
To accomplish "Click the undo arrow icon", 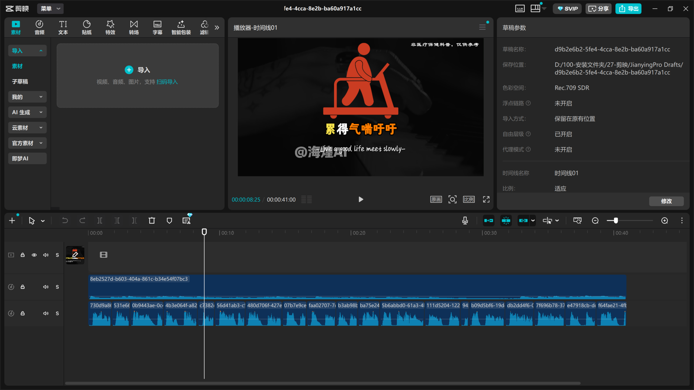I will pos(65,221).
